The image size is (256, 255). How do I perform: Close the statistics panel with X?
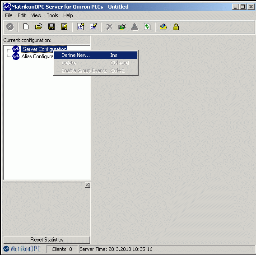88,185
